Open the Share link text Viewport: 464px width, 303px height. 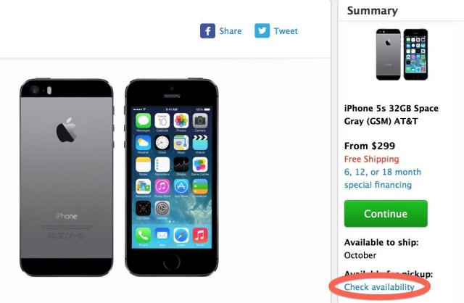[x=231, y=31]
